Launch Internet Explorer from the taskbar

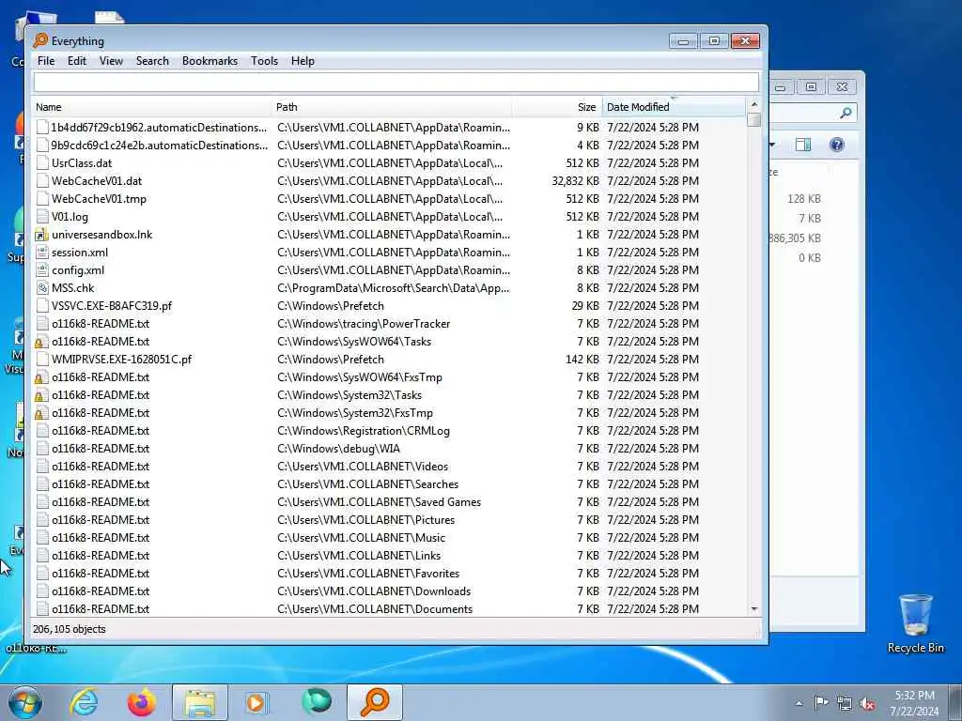(84, 702)
